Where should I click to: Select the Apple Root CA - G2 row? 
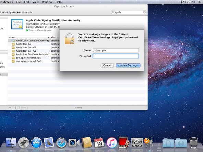(34, 48)
